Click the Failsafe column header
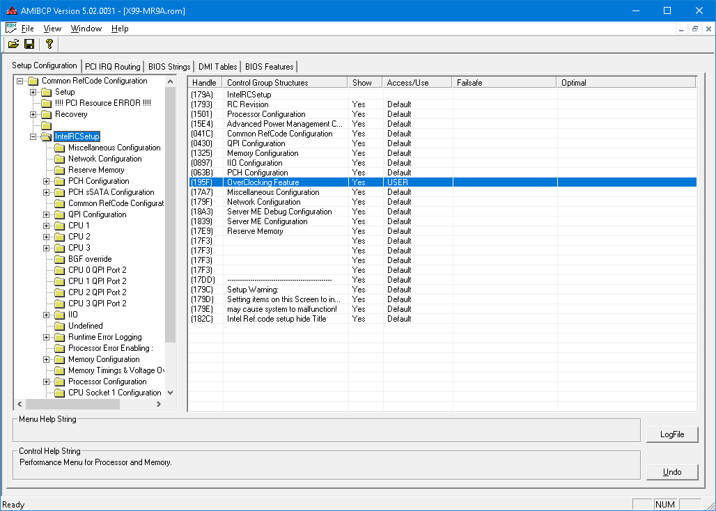This screenshot has width=716, height=511. (504, 83)
